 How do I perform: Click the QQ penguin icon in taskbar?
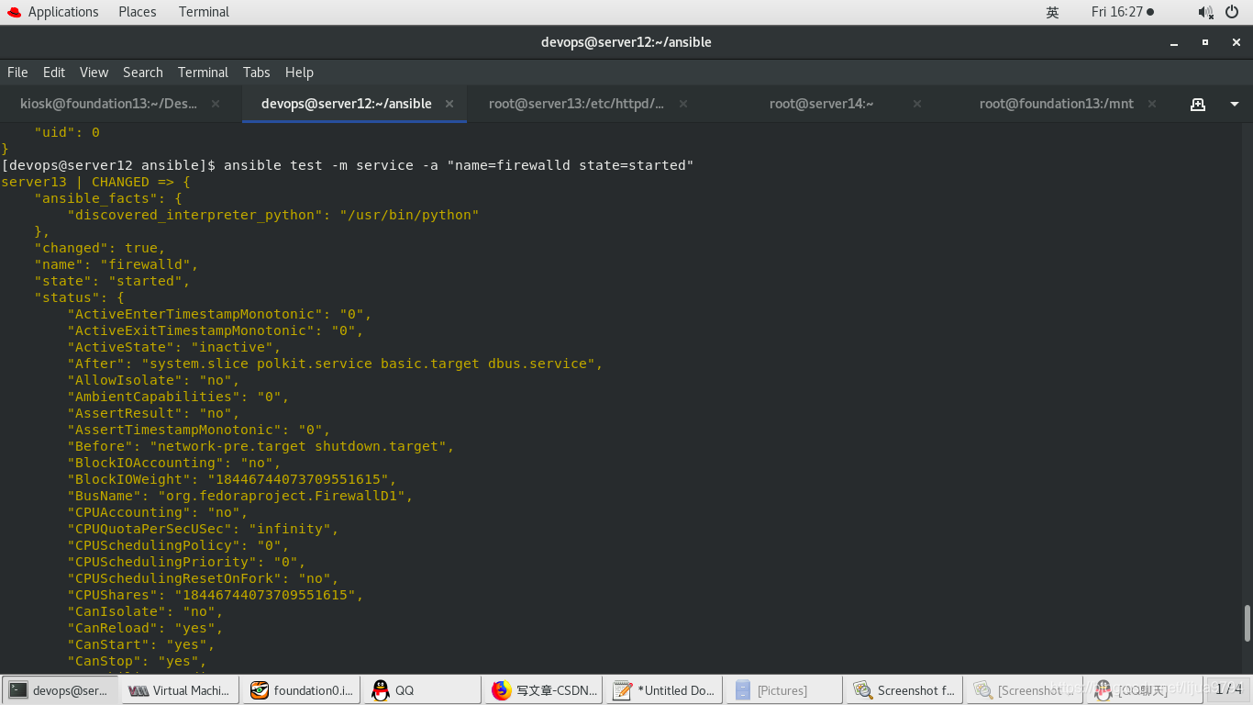[x=381, y=690]
